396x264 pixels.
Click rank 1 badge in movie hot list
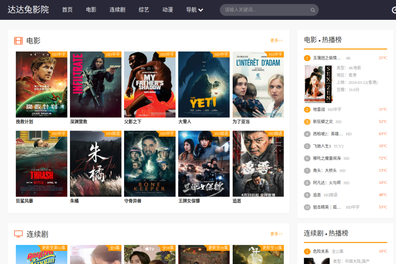(307, 58)
